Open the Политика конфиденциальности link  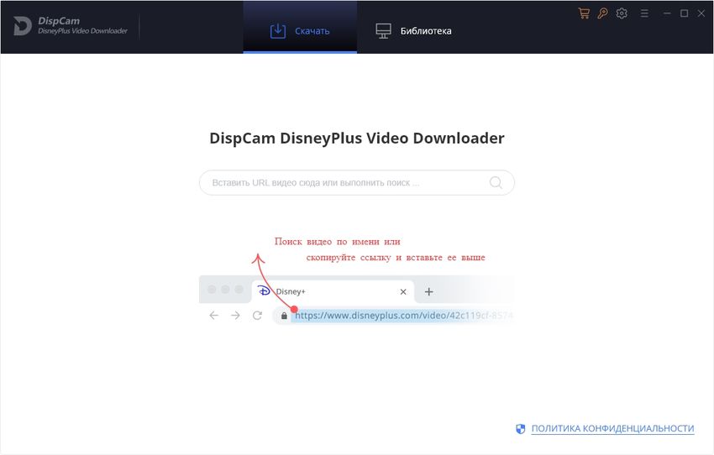pyautogui.click(x=612, y=429)
